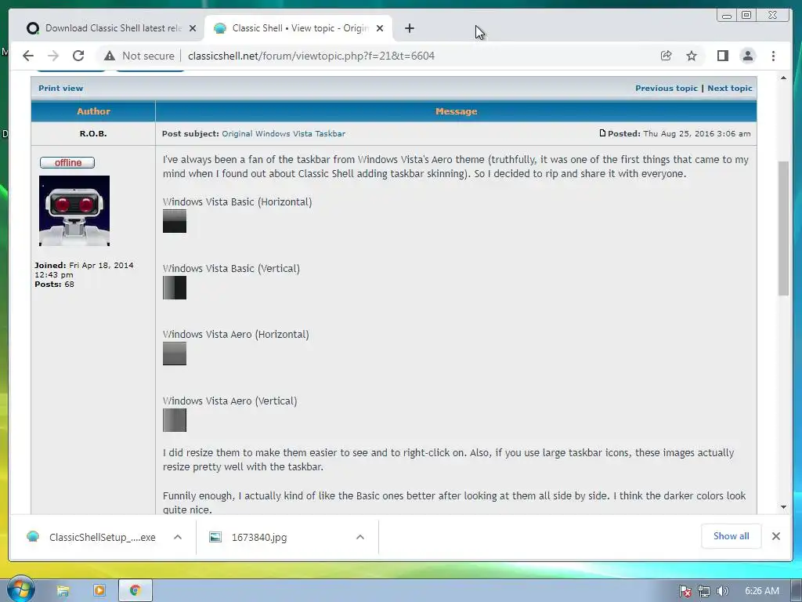802x602 pixels.
Task: Open a new browser tab
Action: (409, 28)
